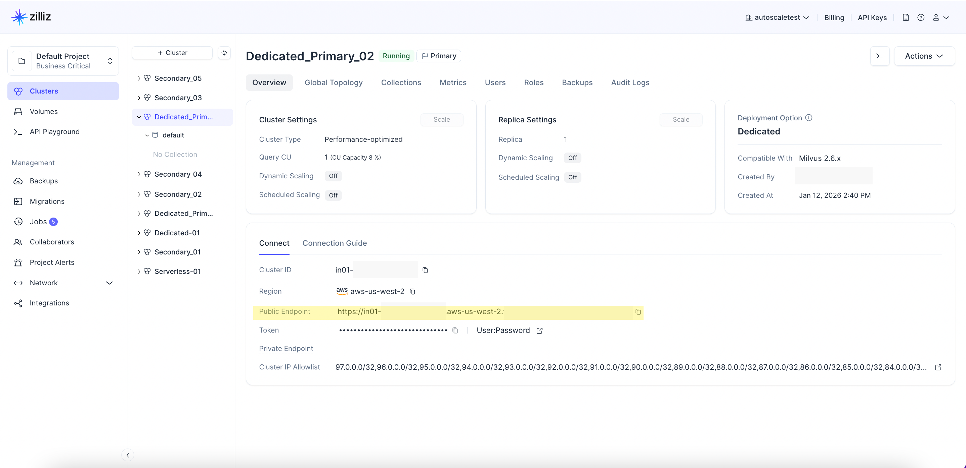The height and width of the screenshot is (468, 966).
Task: Click the + Cluster button
Action: click(x=172, y=53)
